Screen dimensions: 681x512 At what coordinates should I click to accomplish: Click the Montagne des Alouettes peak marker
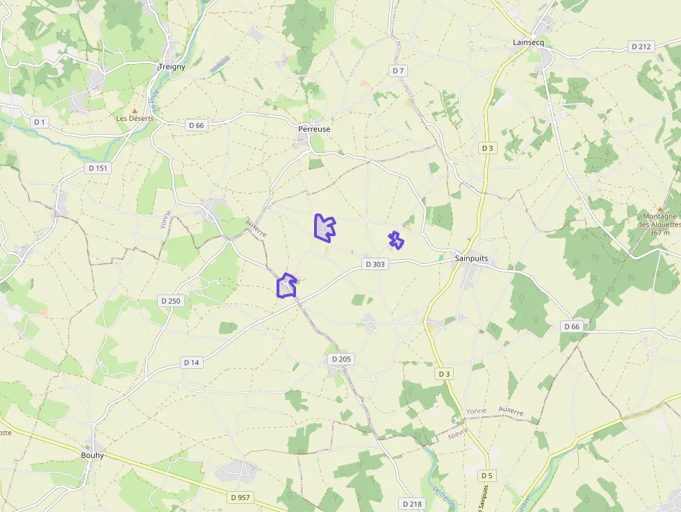click(x=660, y=209)
